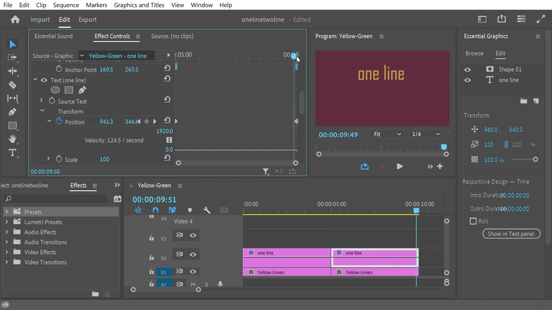Open the Graphics and Titles menu

point(139,5)
